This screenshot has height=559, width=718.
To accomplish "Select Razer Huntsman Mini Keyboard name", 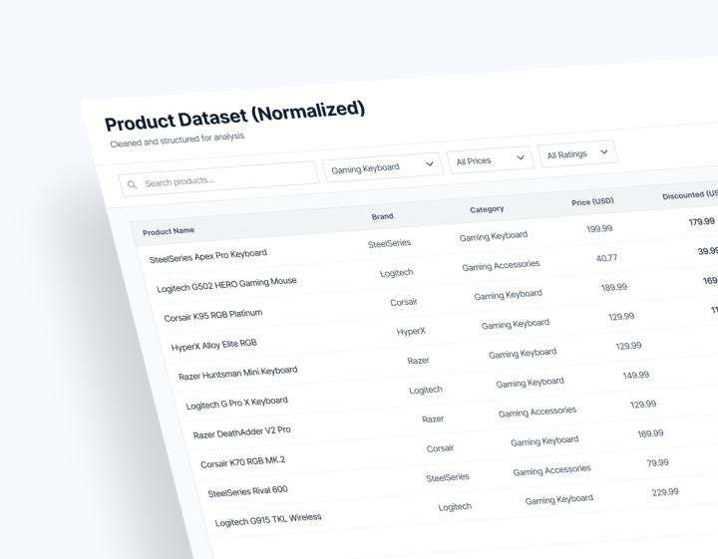I will pyautogui.click(x=237, y=374).
